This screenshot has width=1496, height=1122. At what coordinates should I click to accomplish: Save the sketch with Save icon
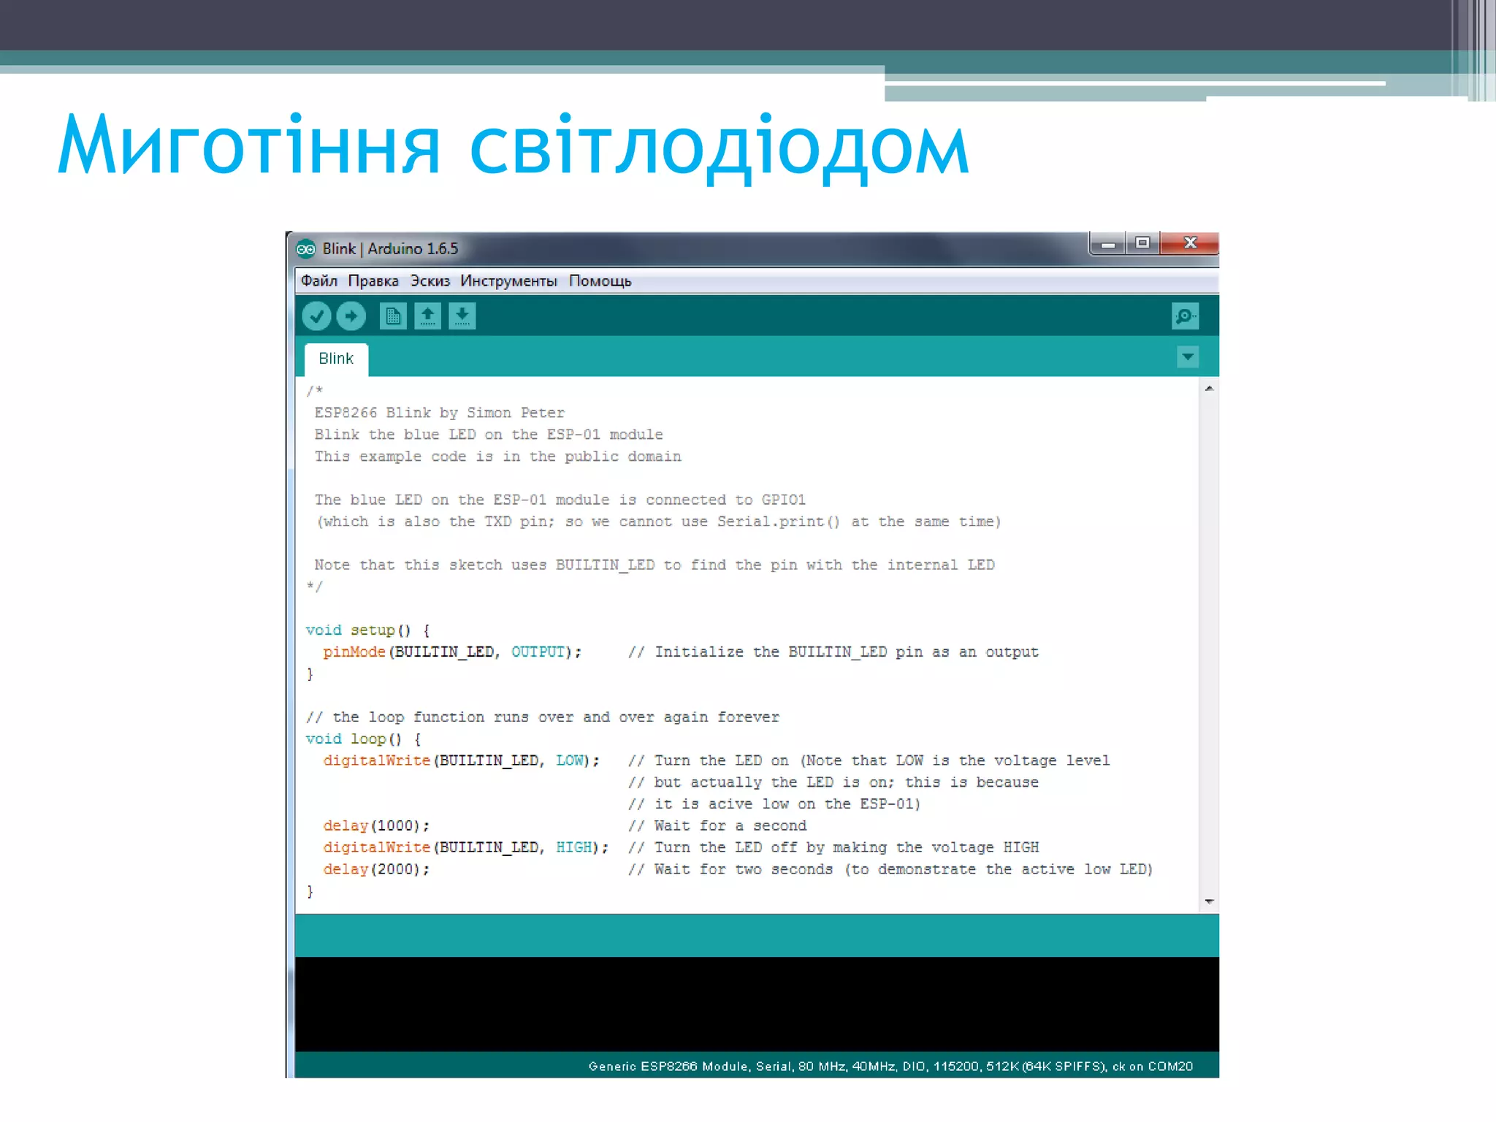pyautogui.click(x=462, y=316)
